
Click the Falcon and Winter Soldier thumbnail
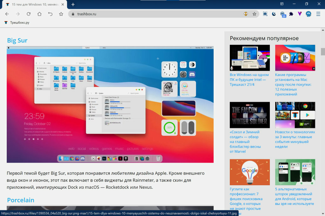point(250,115)
